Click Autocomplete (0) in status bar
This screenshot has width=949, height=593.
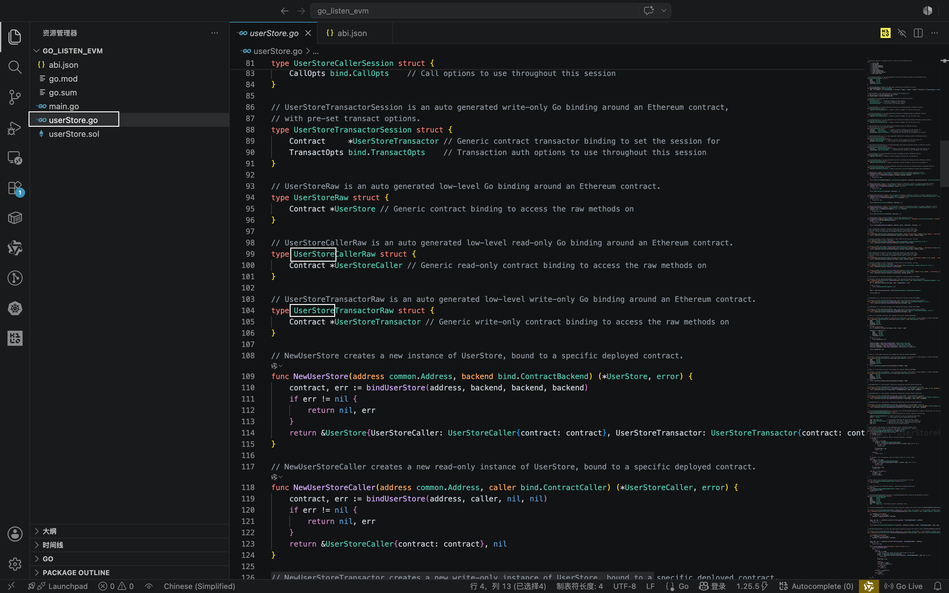pos(816,586)
